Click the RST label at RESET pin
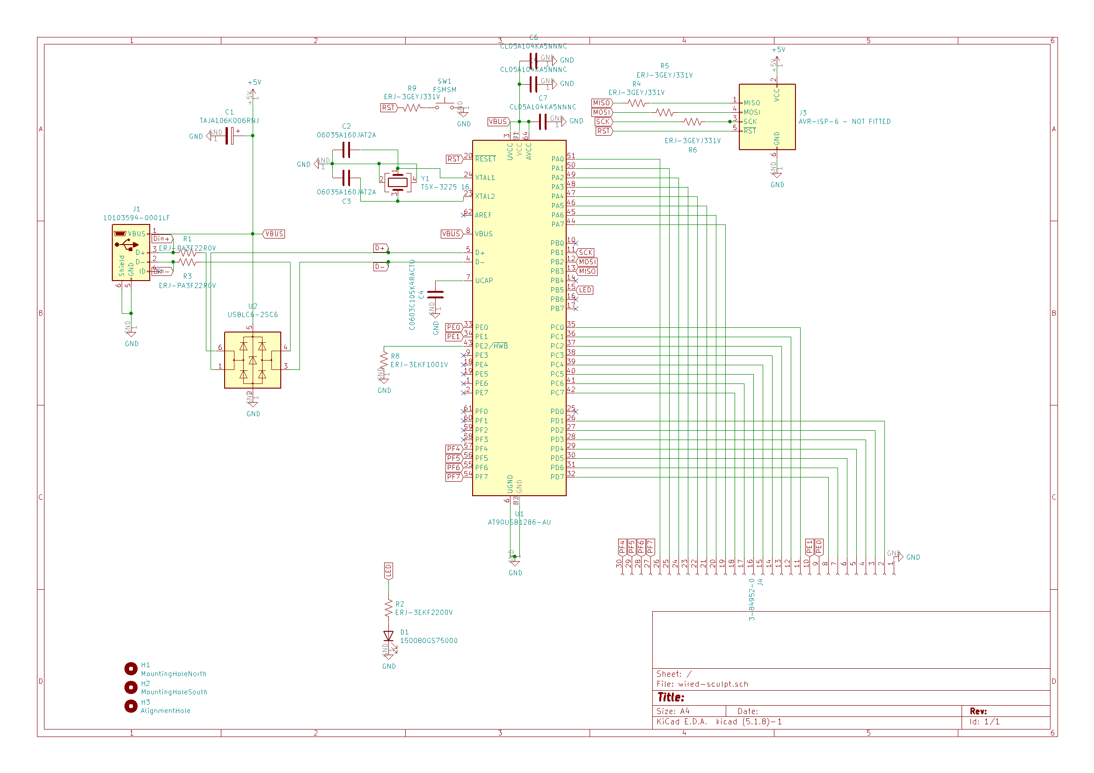 pos(453,159)
